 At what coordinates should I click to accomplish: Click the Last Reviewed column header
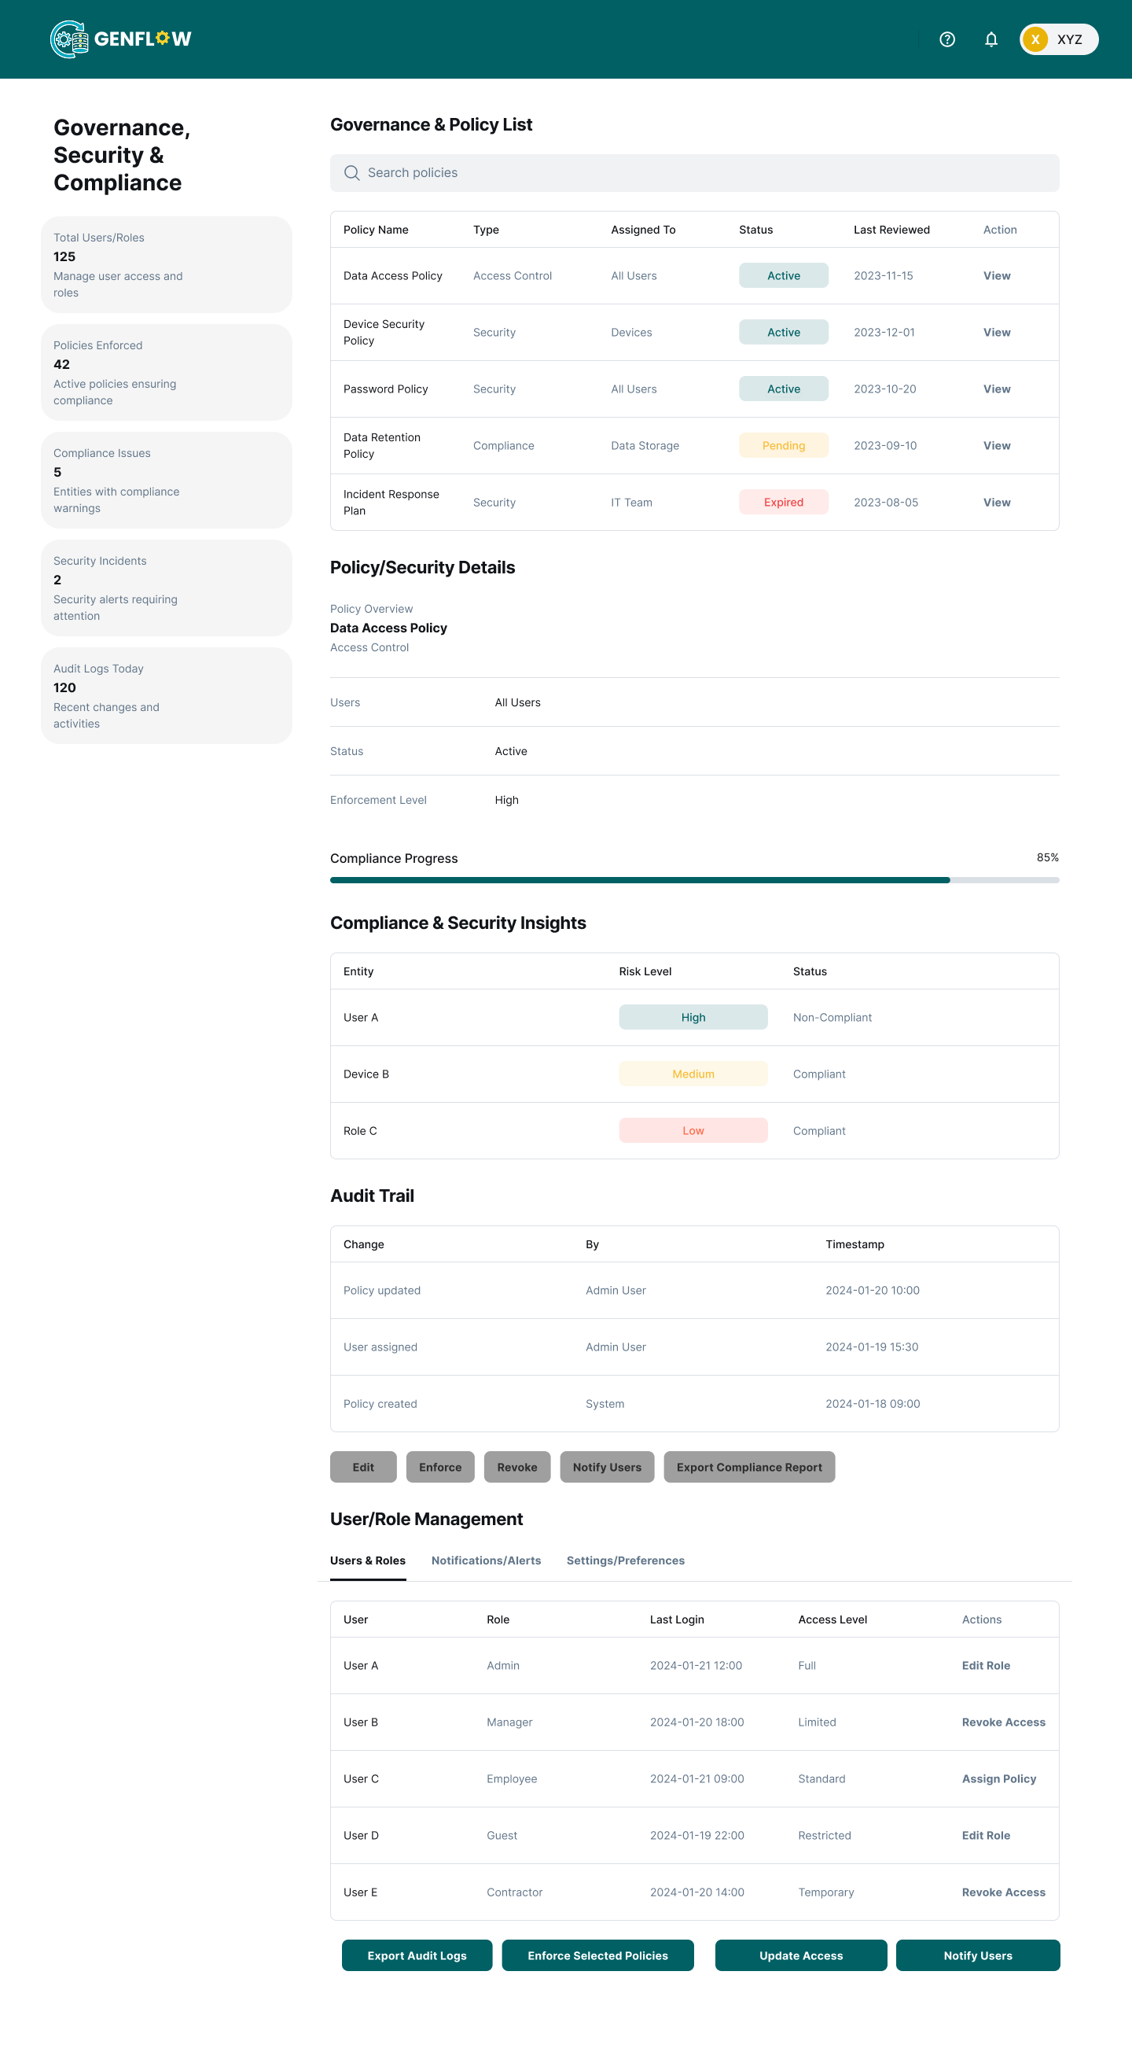tap(891, 230)
